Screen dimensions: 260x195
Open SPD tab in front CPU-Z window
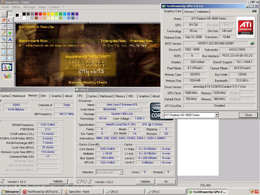[131, 96]
